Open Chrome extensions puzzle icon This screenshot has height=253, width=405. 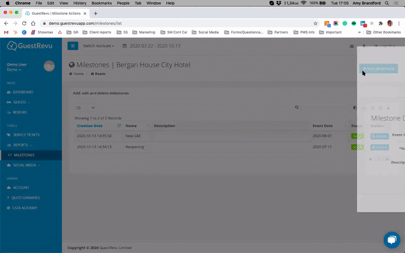(381, 23)
